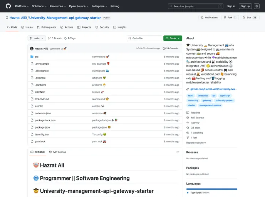Viewport: 265px width, 197px height.
Task: Open the .env.example file
Action: [42, 64]
